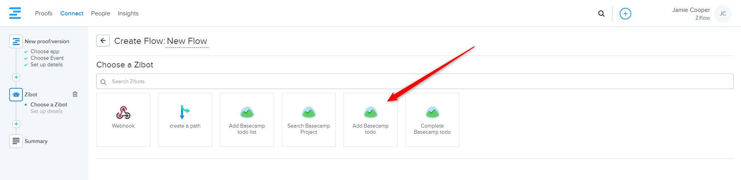Pick the Complete Basecamp todo Zibot
741x180 pixels.
pyautogui.click(x=432, y=119)
